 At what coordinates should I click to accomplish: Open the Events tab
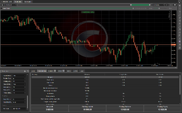[75, 71]
